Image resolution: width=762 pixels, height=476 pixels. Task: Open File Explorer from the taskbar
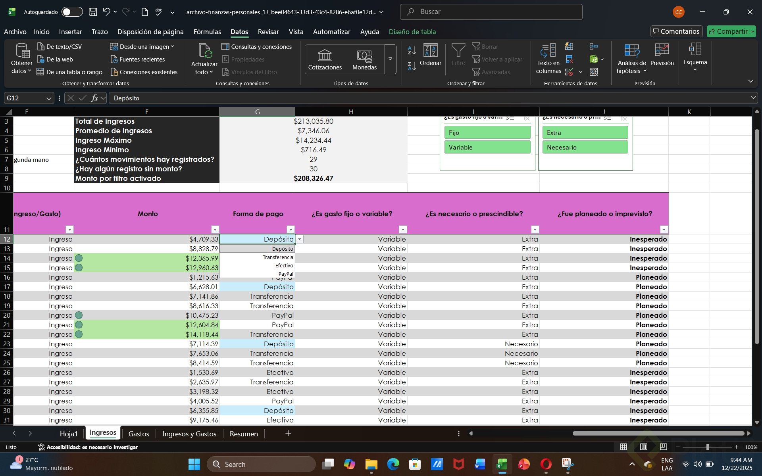pyautogui.click(x=371, y=464)
